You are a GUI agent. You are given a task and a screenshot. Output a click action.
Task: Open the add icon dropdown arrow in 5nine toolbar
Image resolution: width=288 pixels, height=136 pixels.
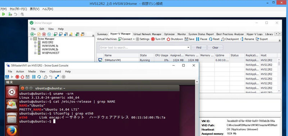tap(35, 34)
